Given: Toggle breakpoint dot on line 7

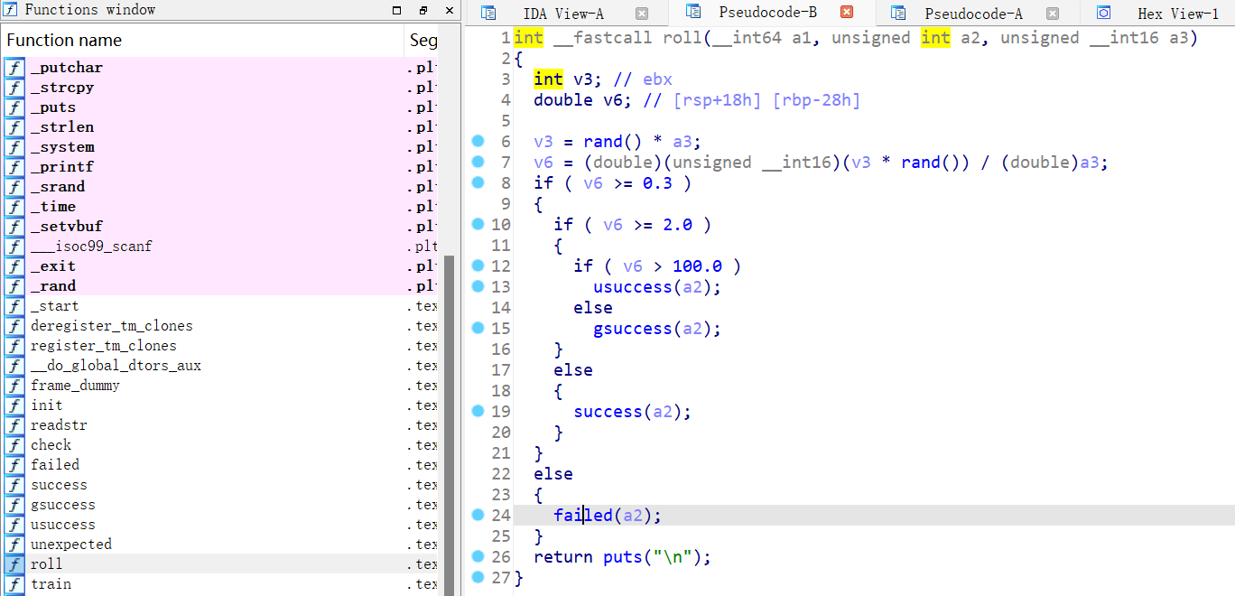Looking at the screenshot, I should (478, 162).
